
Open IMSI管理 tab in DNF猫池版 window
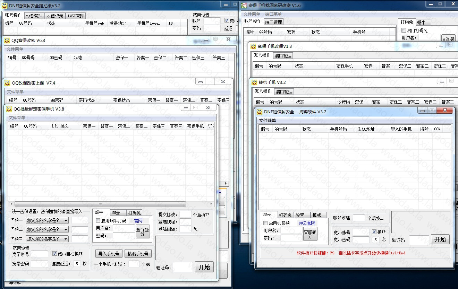[x=76, y=16]
